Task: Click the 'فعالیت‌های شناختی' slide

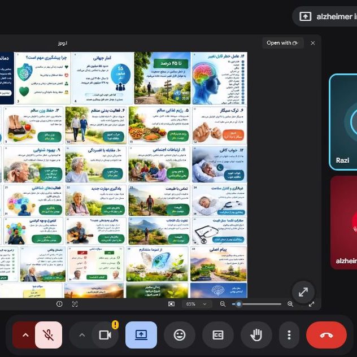Action: click(x=33, y=201)
